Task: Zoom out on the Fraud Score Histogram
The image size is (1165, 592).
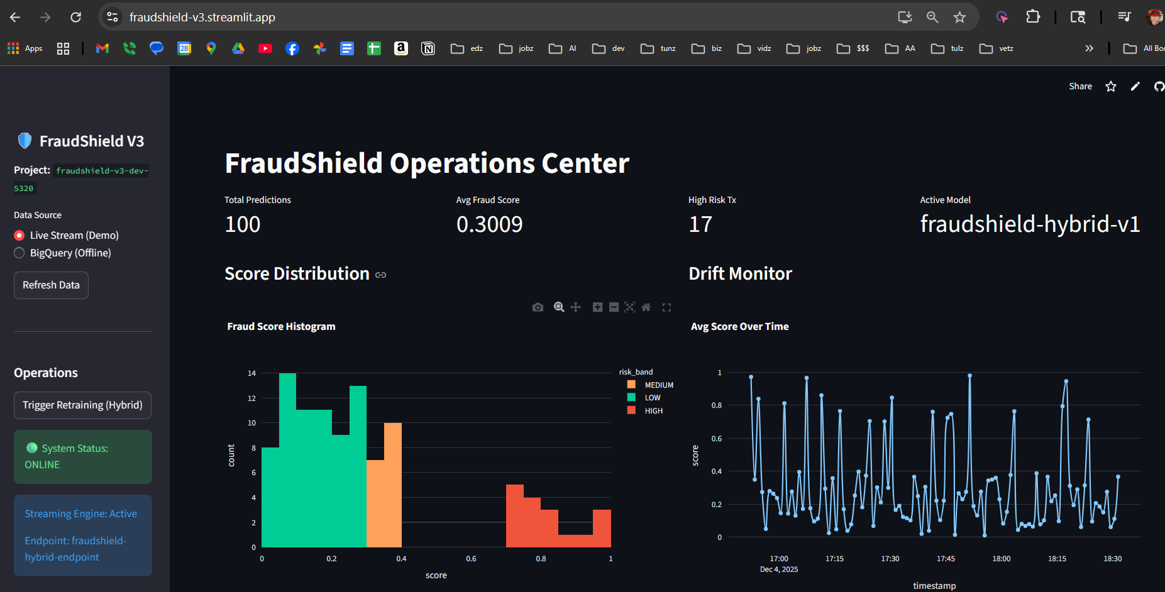Action: point(614,307)
